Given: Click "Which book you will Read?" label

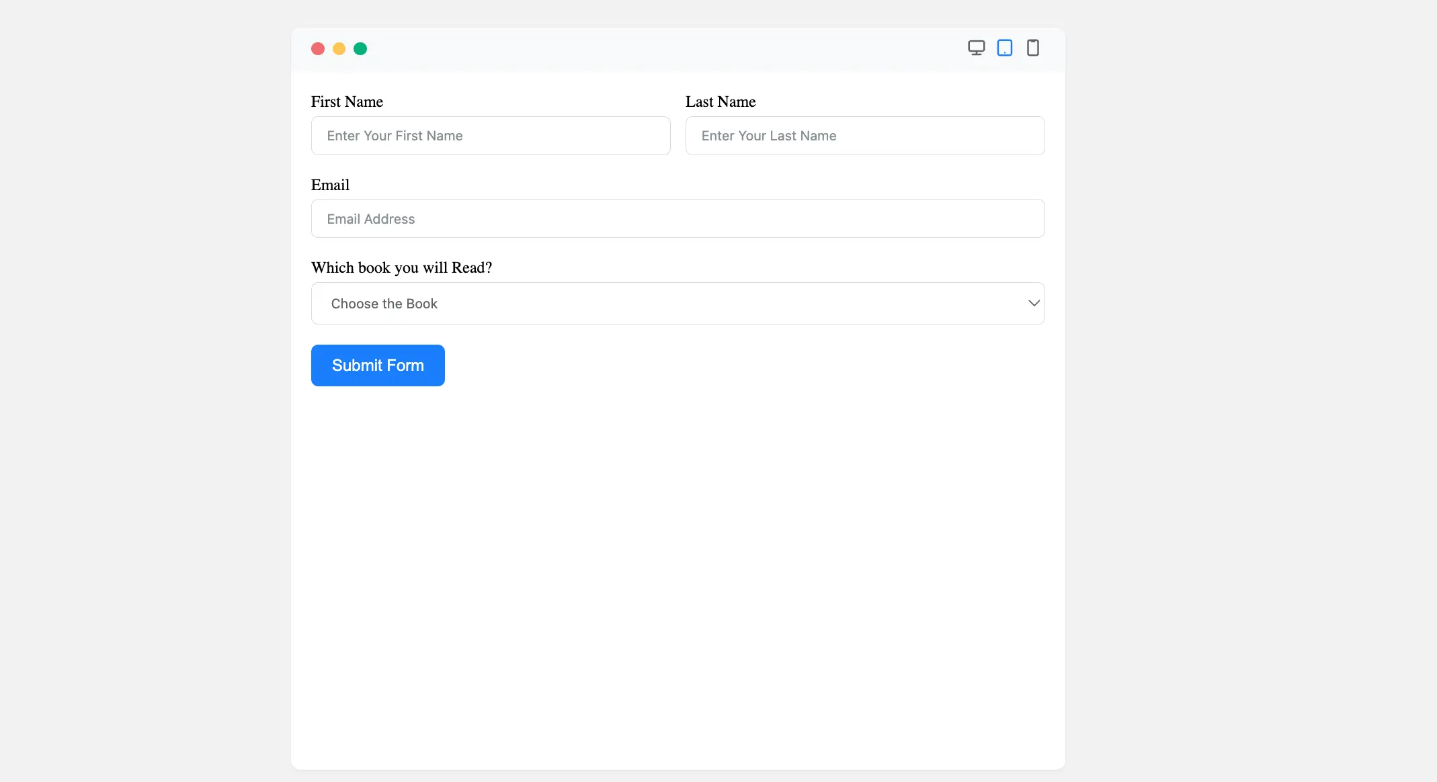Looking at the screenshot, I should (401, 267).
